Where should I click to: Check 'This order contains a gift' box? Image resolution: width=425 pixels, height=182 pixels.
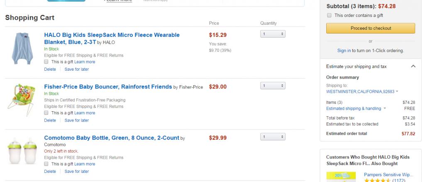(x=329, y=15)
